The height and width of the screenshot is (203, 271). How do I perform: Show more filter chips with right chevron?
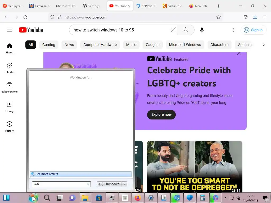point(263,45)
